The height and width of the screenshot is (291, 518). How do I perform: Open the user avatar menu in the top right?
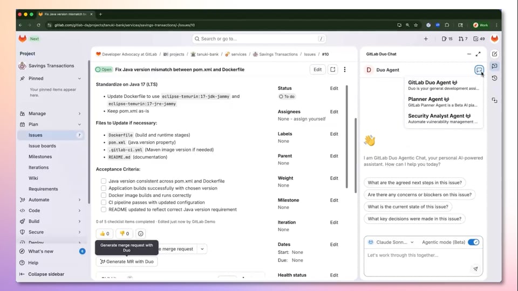tap(495, 39)
